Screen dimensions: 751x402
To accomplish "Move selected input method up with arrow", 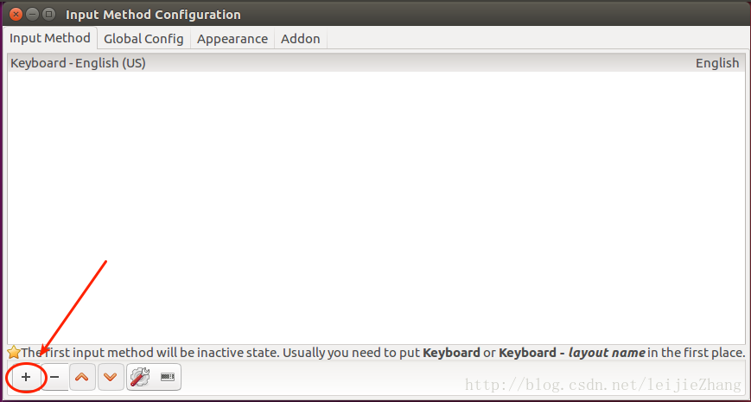I will pos(82,378).
